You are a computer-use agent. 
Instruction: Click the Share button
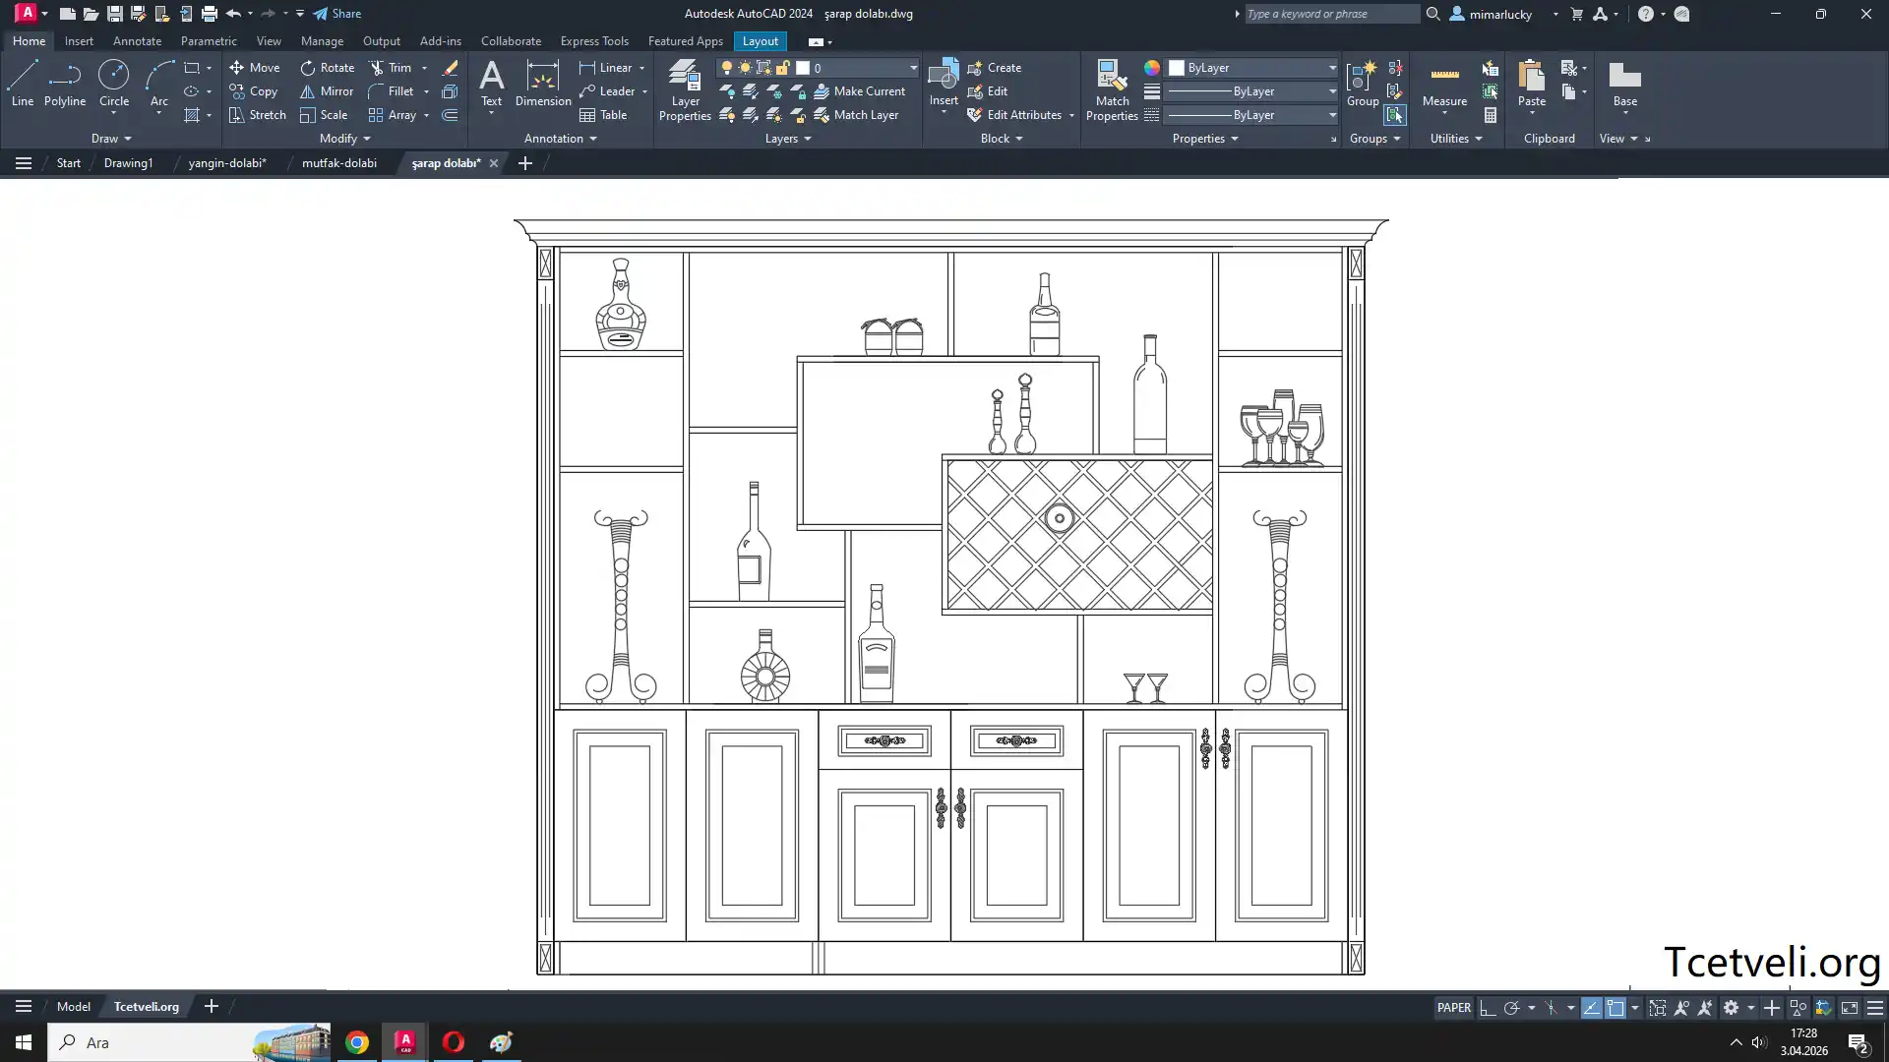click(337, 14)
